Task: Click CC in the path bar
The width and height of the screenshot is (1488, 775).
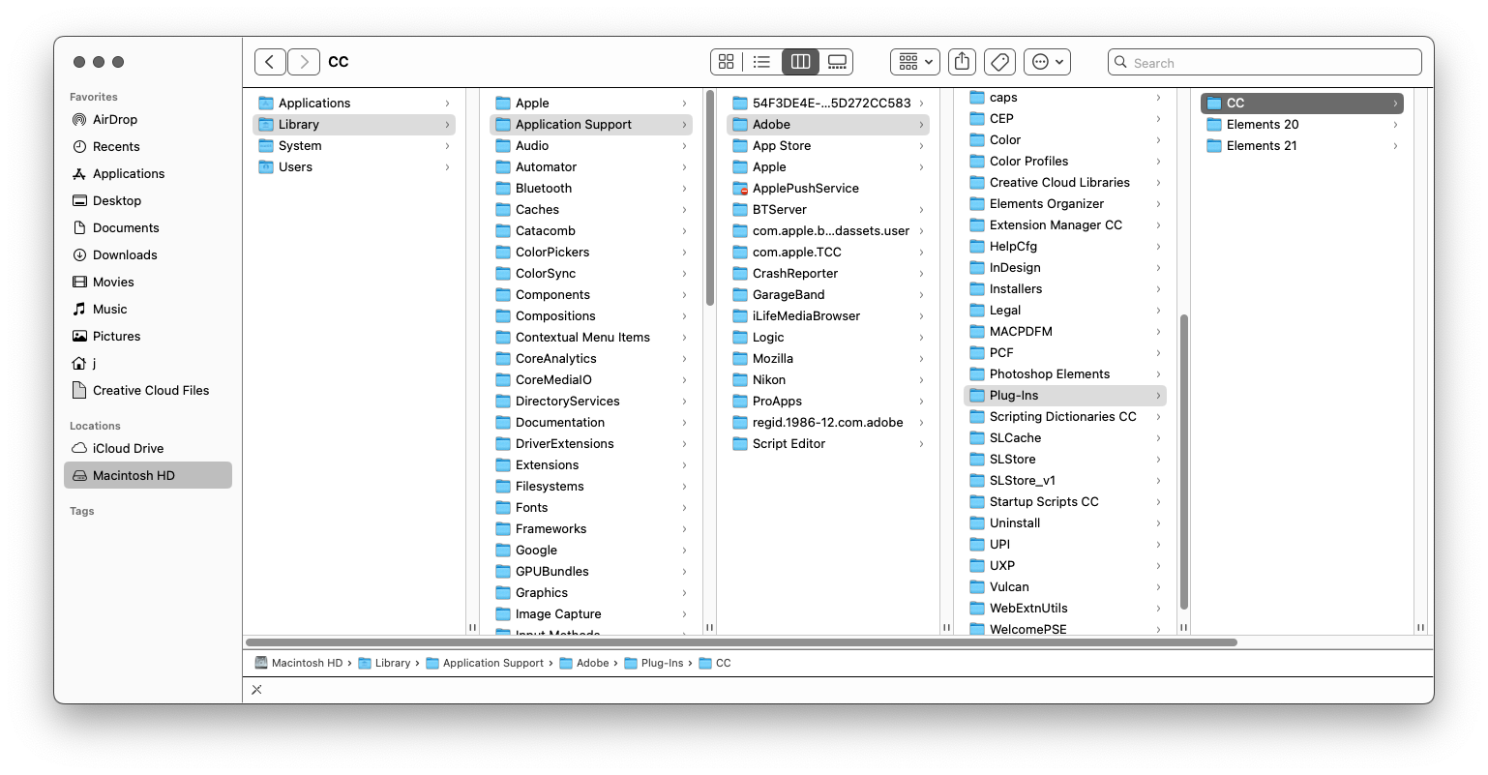Action: click(715, 664)
